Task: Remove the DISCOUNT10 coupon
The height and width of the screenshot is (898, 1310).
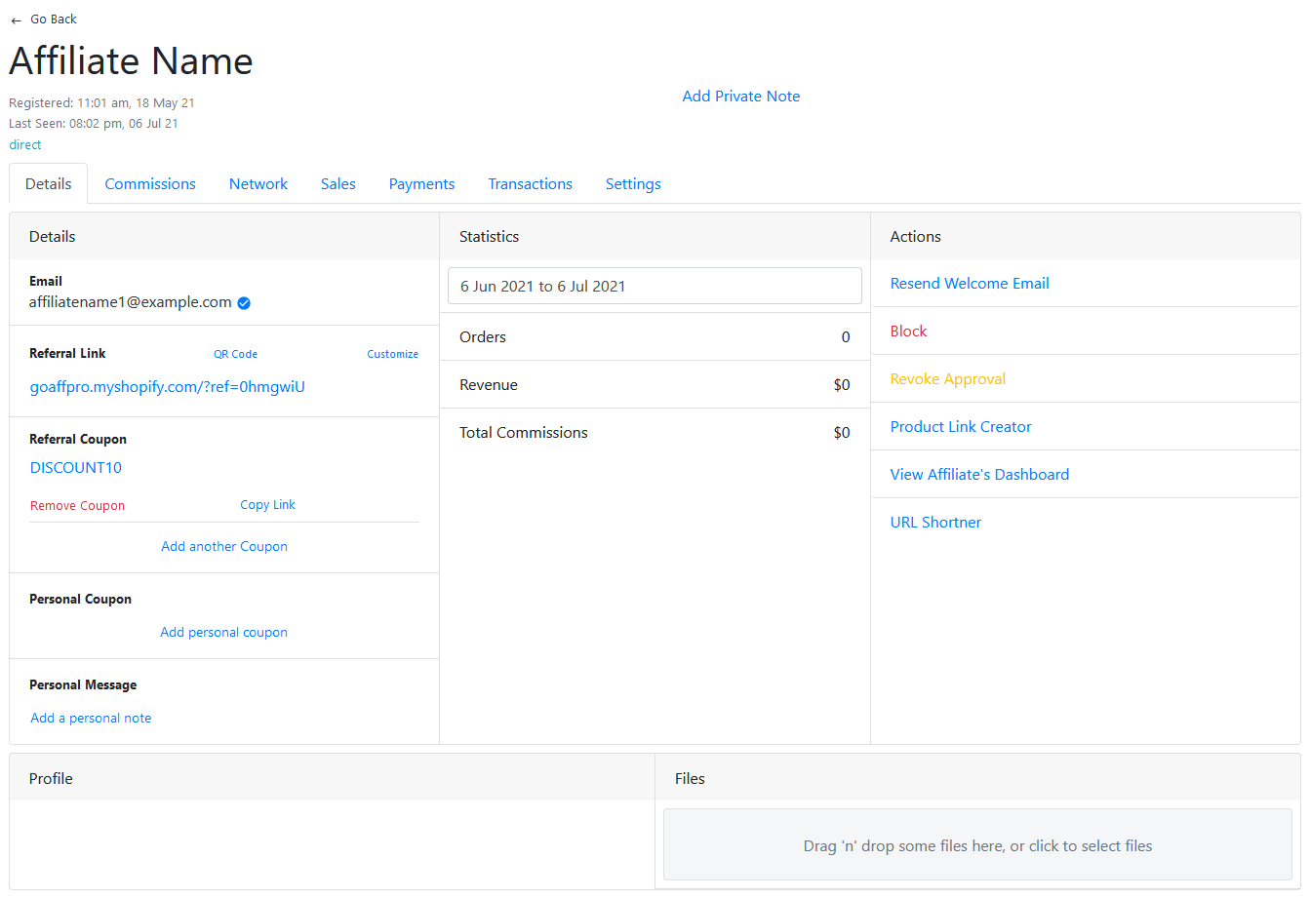Action: click(78, 506)
